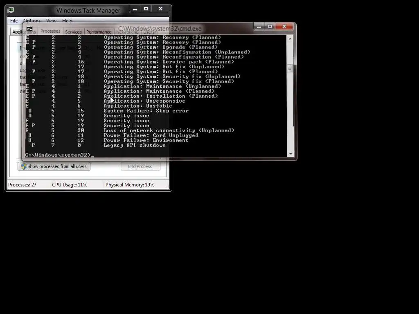Open the Options menu in Task Manager
419x314 pixels.
[x=32, y=20]
